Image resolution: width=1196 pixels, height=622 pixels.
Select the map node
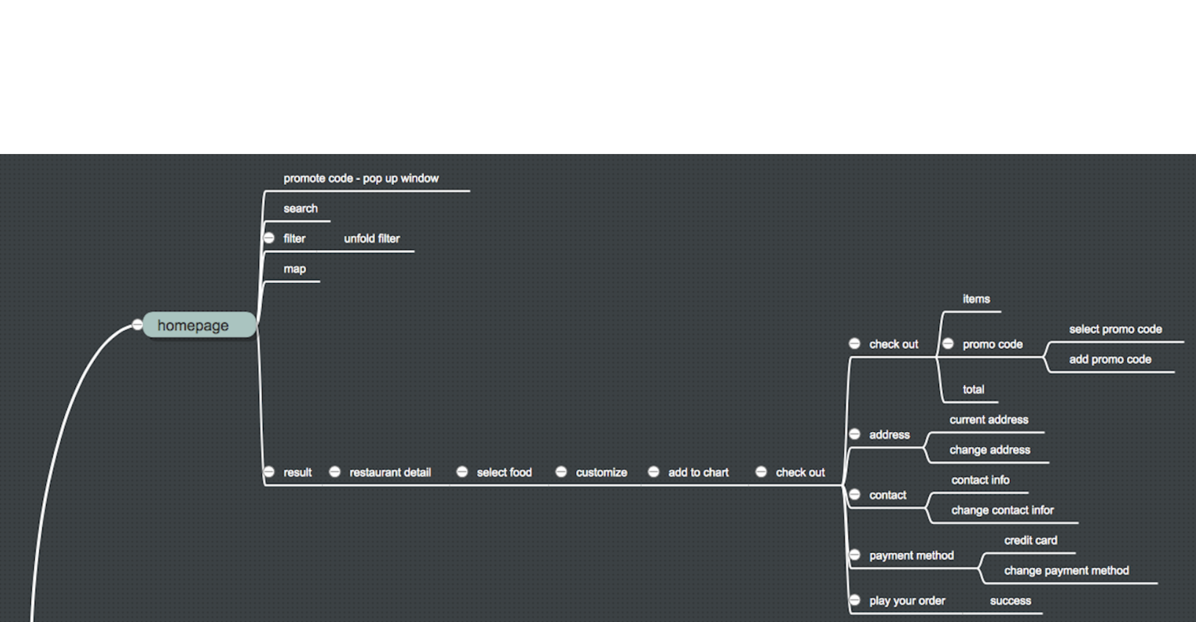point(295,269)
